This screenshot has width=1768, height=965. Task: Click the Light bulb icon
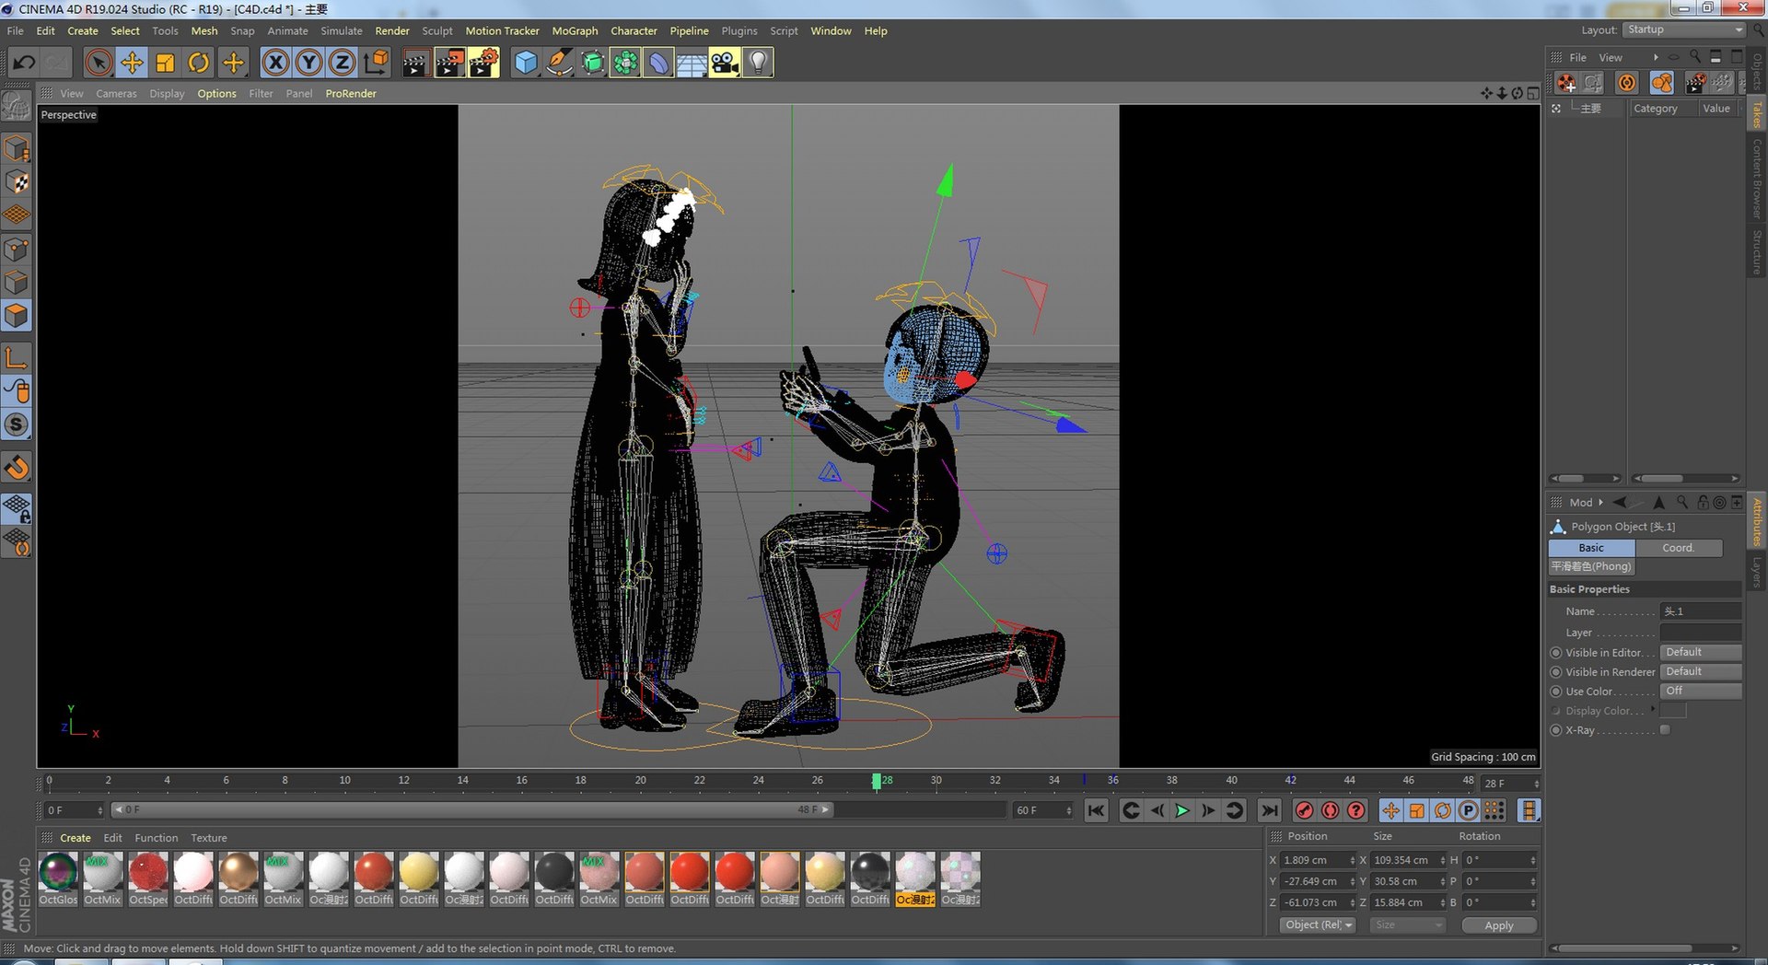point(758,63)
